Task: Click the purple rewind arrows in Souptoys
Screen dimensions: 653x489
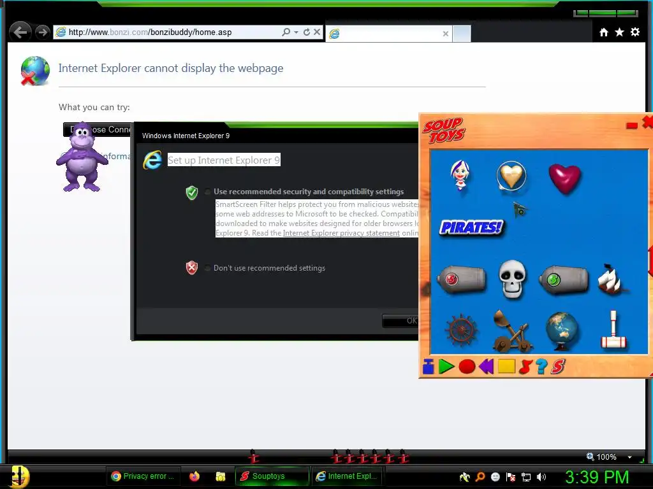Action: point(486,367)
